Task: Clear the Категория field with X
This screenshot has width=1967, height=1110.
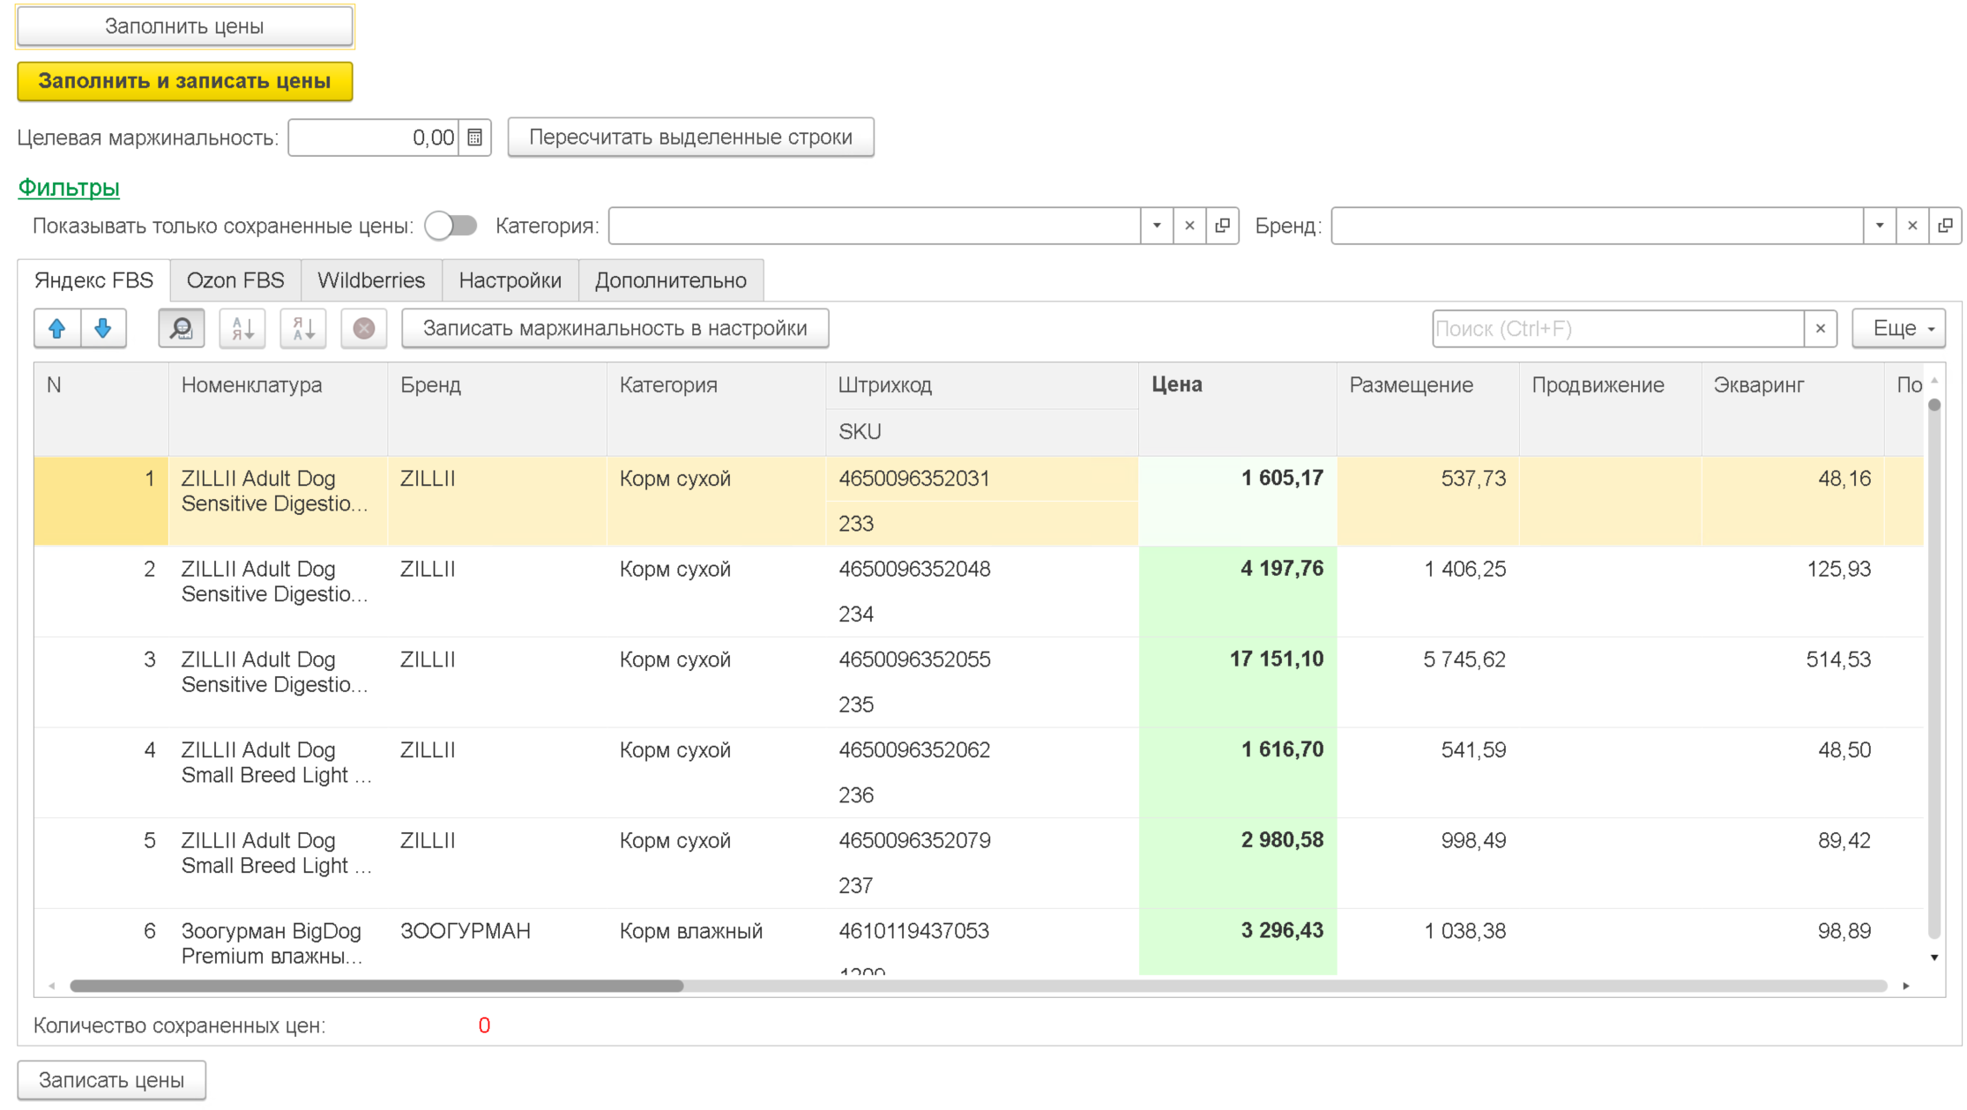Action: [x=1189, y=226]
